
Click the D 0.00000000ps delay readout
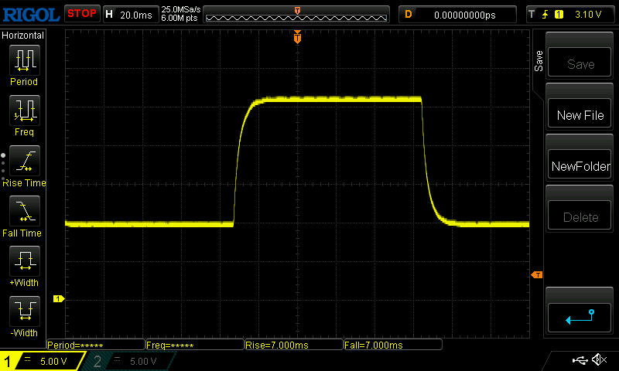click(x=457, y=15)
